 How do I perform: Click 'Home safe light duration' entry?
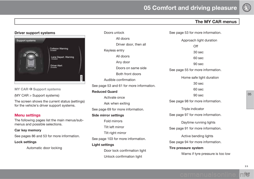pos(200,77)
